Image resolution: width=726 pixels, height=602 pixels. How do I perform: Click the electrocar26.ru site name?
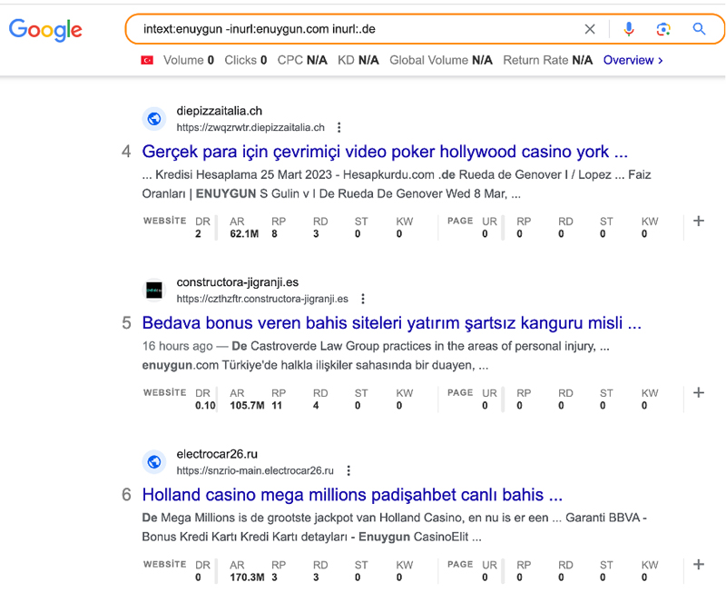click(x=217, y=454)
